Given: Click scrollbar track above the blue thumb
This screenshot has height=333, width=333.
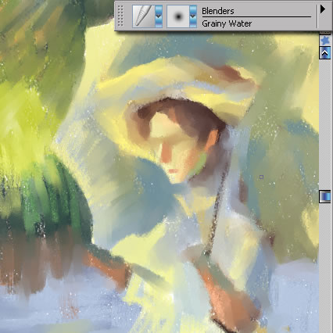Looking at the screenshot, I should pos(325,125).
